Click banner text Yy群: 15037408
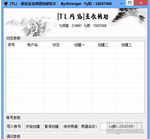Screen dimensions: 150x139 (x=95, y=26)
